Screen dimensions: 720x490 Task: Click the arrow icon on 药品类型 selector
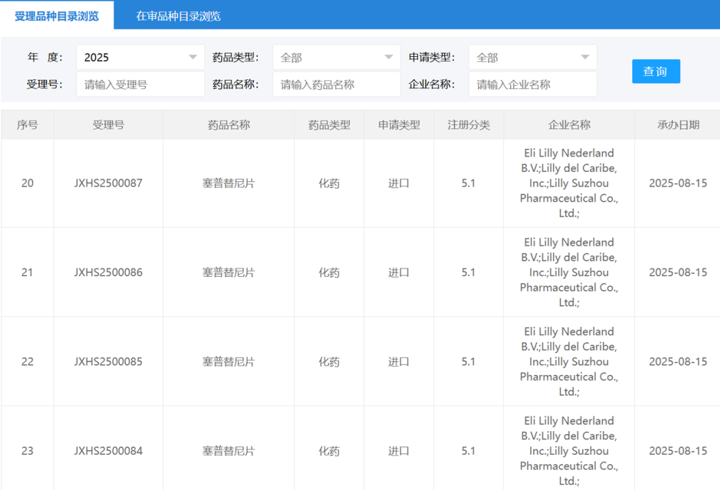pyautogui.click(x=390, y=58)
